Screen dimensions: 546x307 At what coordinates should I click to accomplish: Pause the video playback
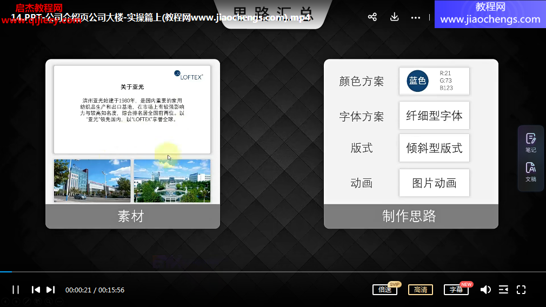pyautogui.click(x=16, y=290)
